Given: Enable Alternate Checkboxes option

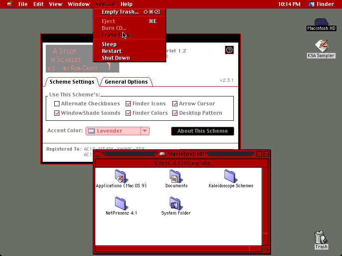Looking at the screenshot, I should click(57, 104).
